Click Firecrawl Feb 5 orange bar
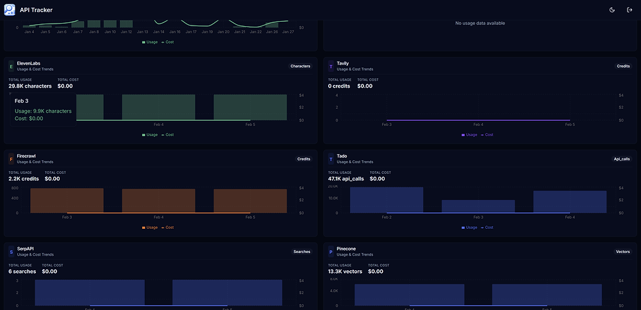Viewport: 641px width, 310px height. [250, 201]
